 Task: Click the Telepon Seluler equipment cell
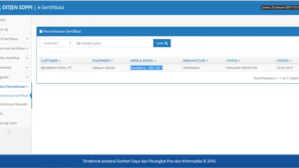(x=110, y=68)
